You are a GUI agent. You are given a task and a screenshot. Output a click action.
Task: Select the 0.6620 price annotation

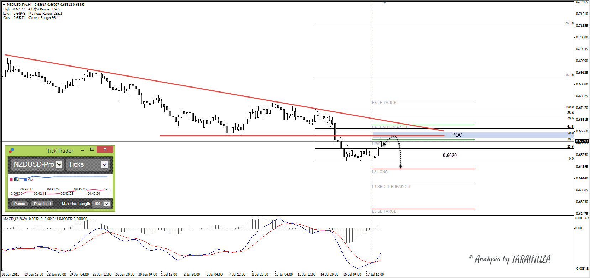(x=450, y=155)
